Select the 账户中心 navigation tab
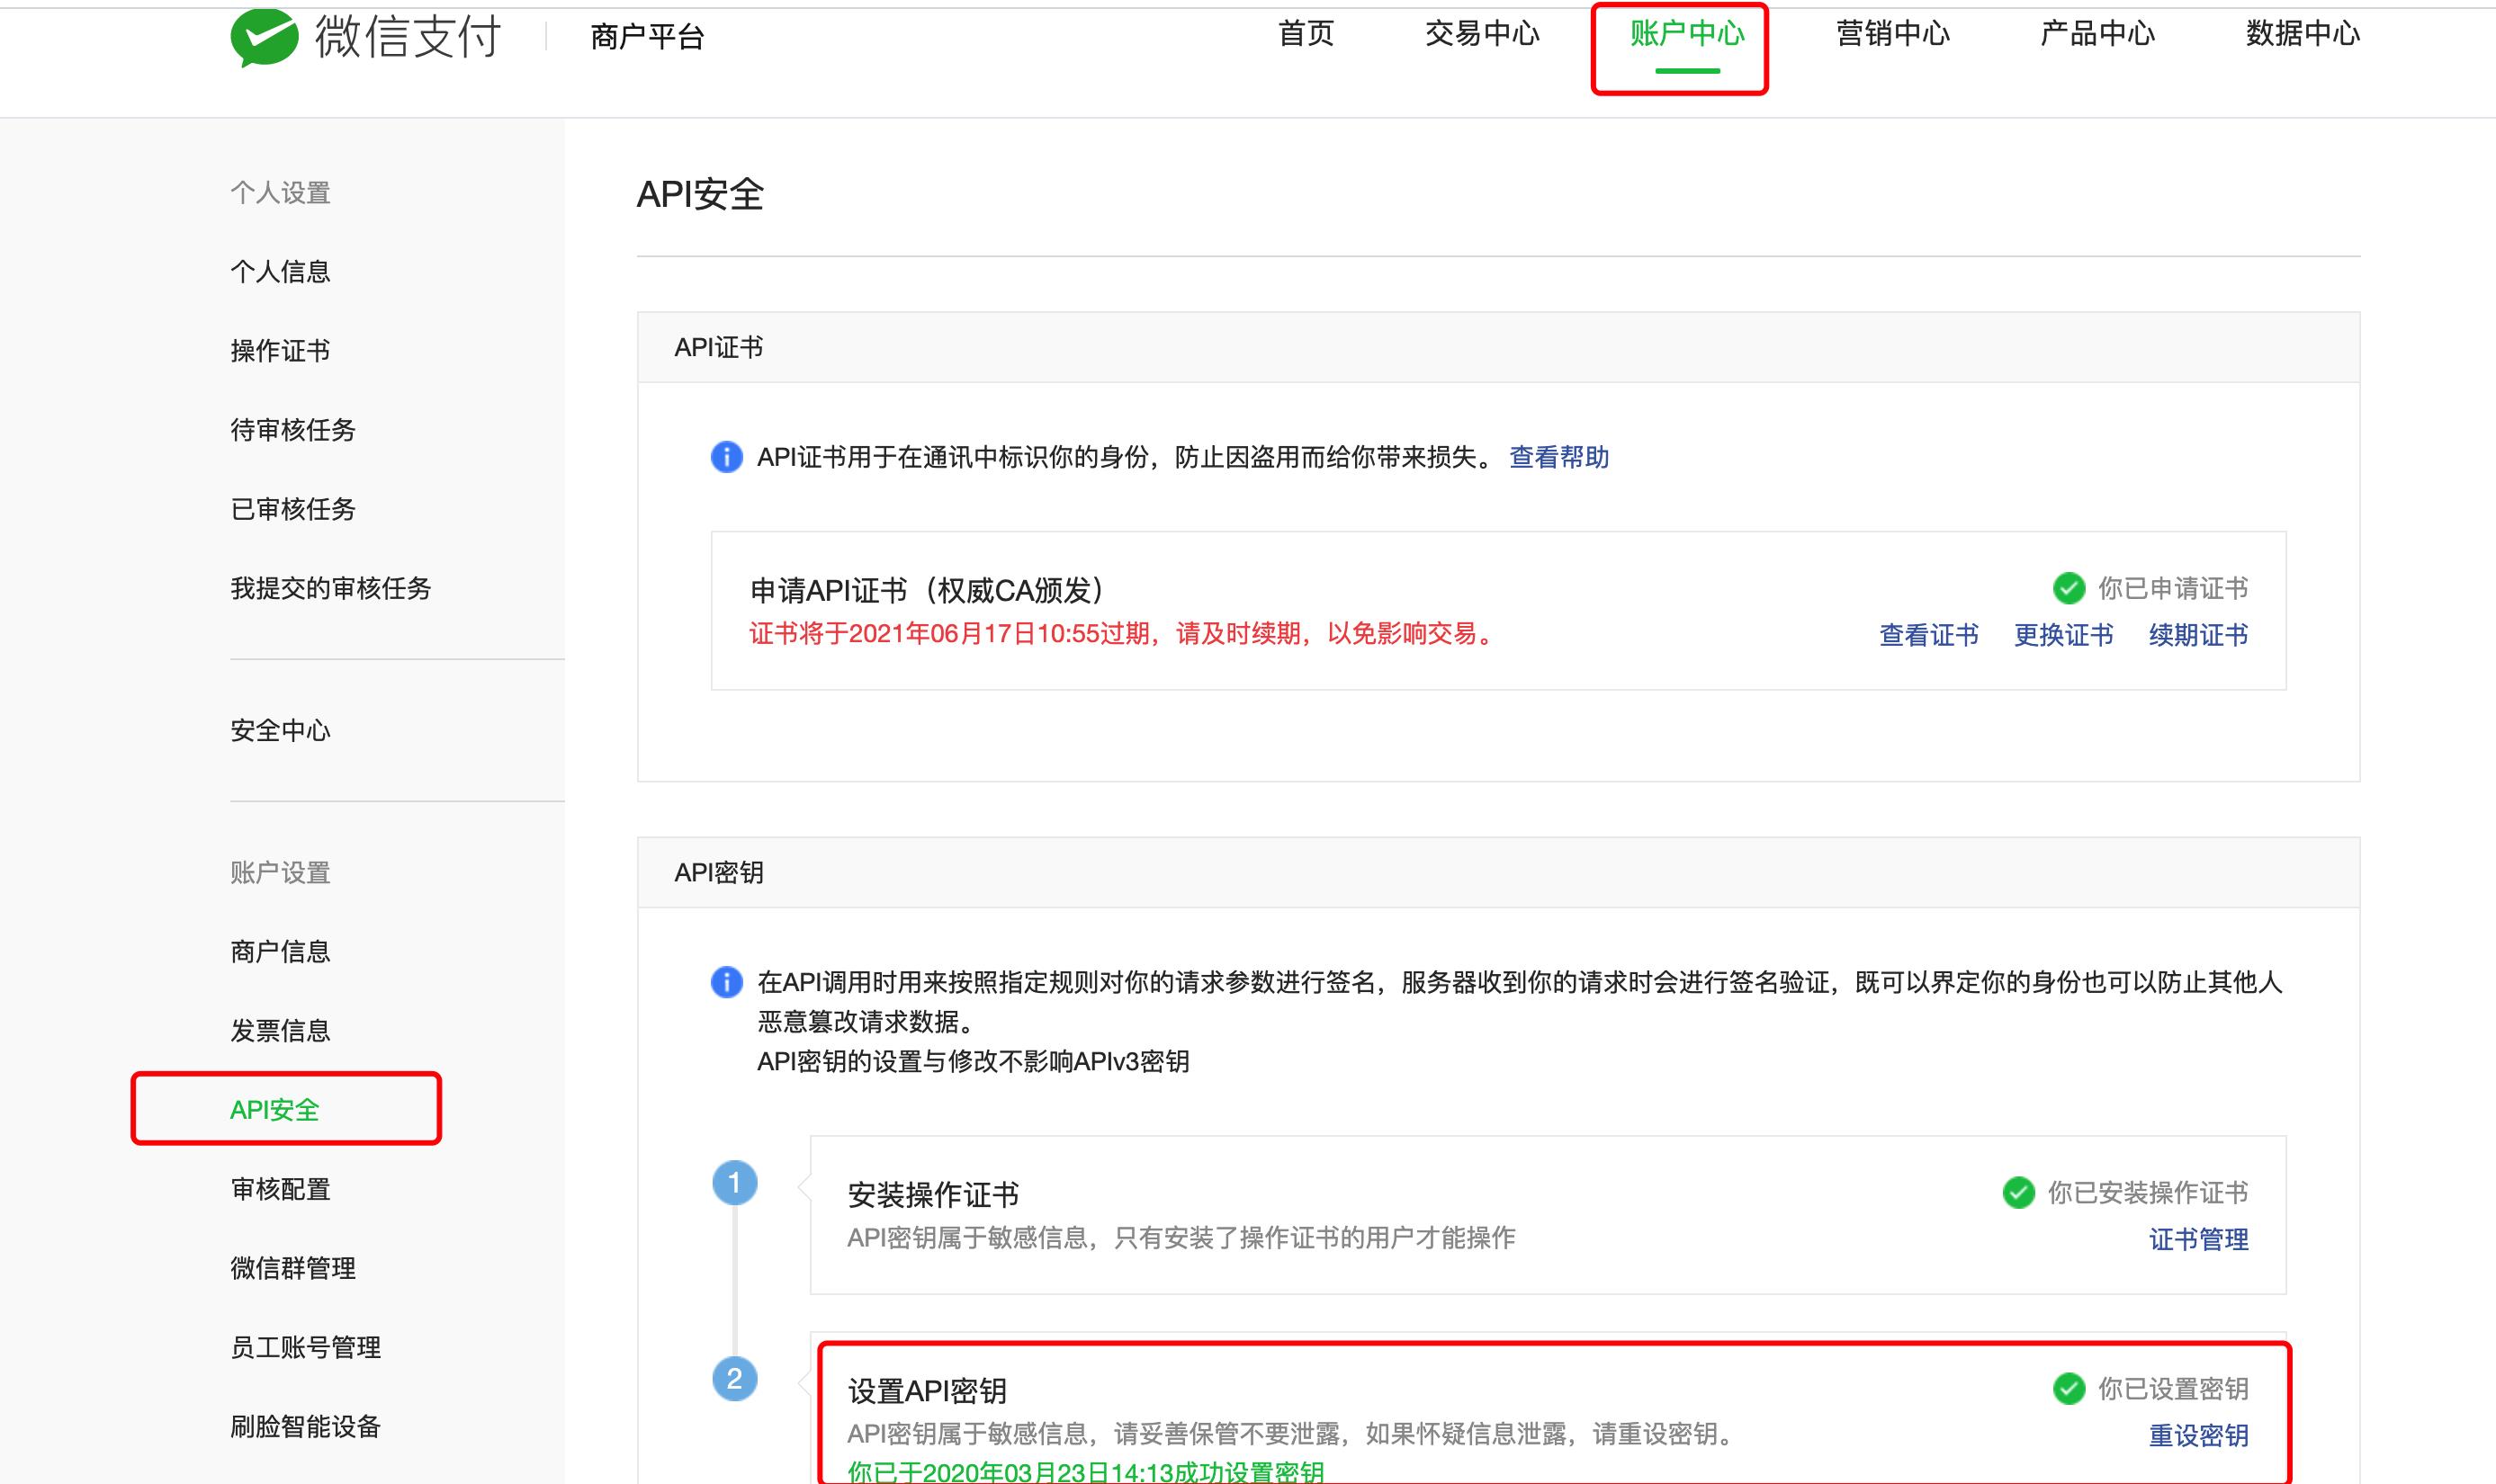The width and height of the screenshot is (2496, 1484). point(1687,34)
